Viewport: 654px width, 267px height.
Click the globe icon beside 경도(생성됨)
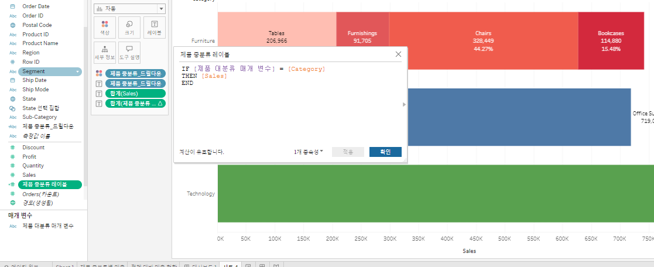(x=12, y=203)
